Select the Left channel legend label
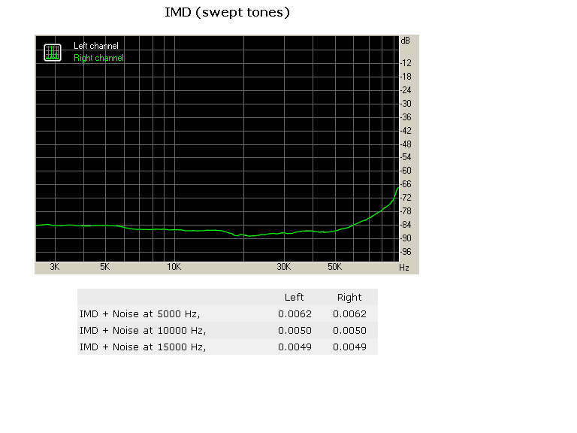This screenshot has width=577, height=433. coord(96,46)
